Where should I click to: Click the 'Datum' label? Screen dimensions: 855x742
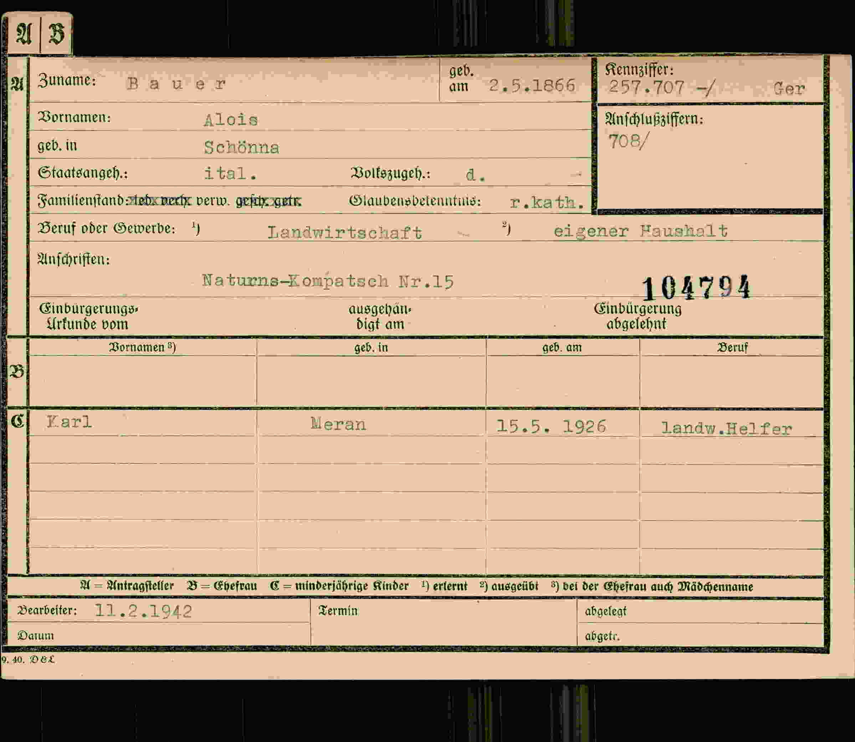(x=36, y=636)
